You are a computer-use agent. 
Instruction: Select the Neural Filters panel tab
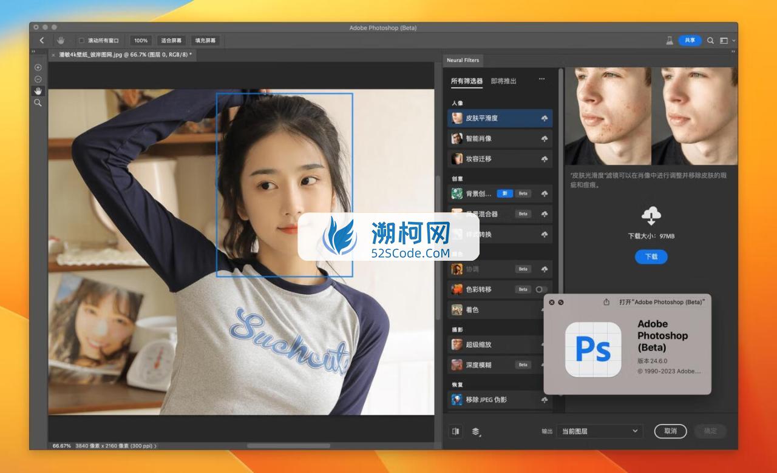[x=463, y=60]
